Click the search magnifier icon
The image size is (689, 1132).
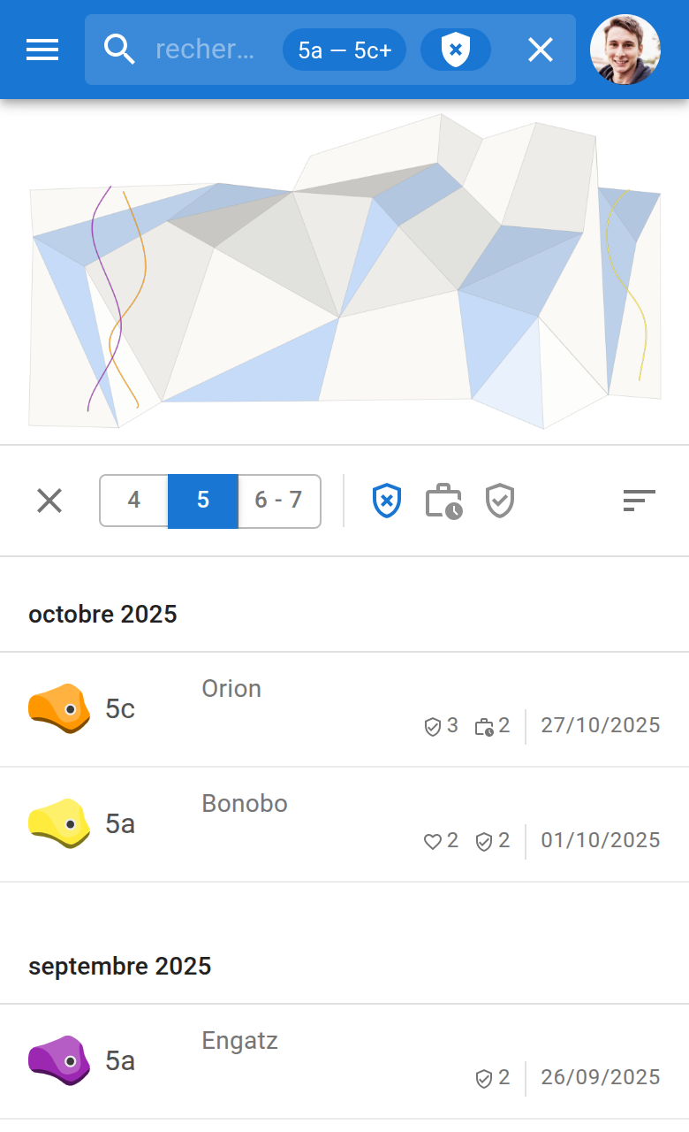click(119, 50)
